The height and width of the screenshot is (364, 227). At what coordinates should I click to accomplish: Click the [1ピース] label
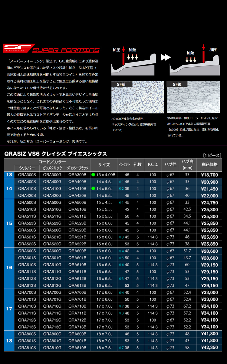tap(212, 155)
